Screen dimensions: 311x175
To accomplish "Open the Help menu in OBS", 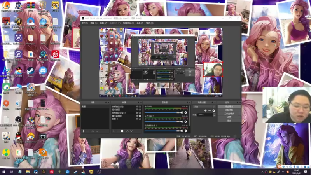I will 149,23.
